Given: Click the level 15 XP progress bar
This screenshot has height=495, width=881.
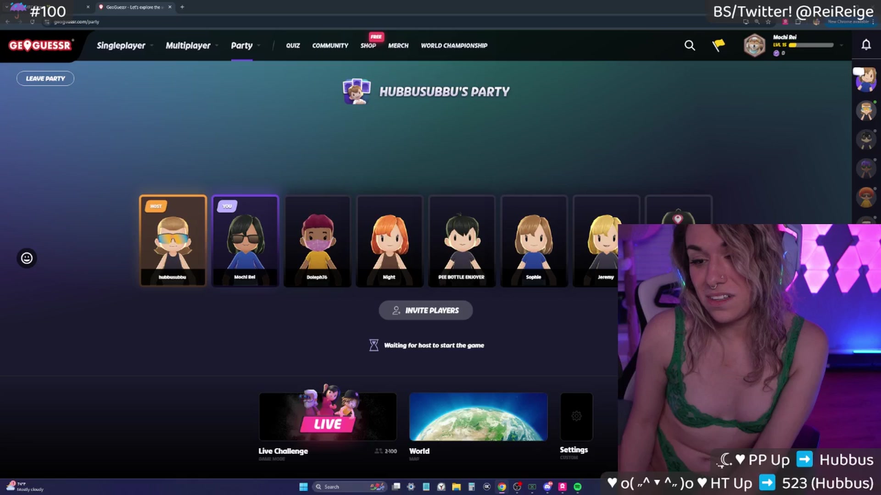Looking at the screenshot, I should point(811,45).
